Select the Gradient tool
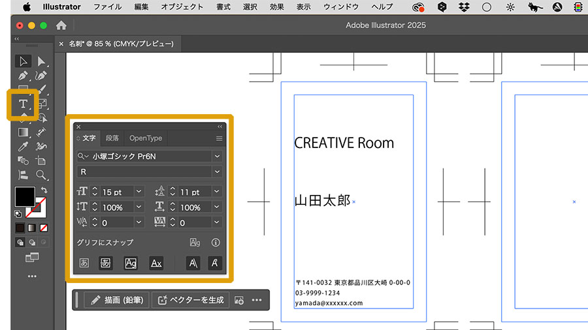588x330 pixels. tap(23, 132)
